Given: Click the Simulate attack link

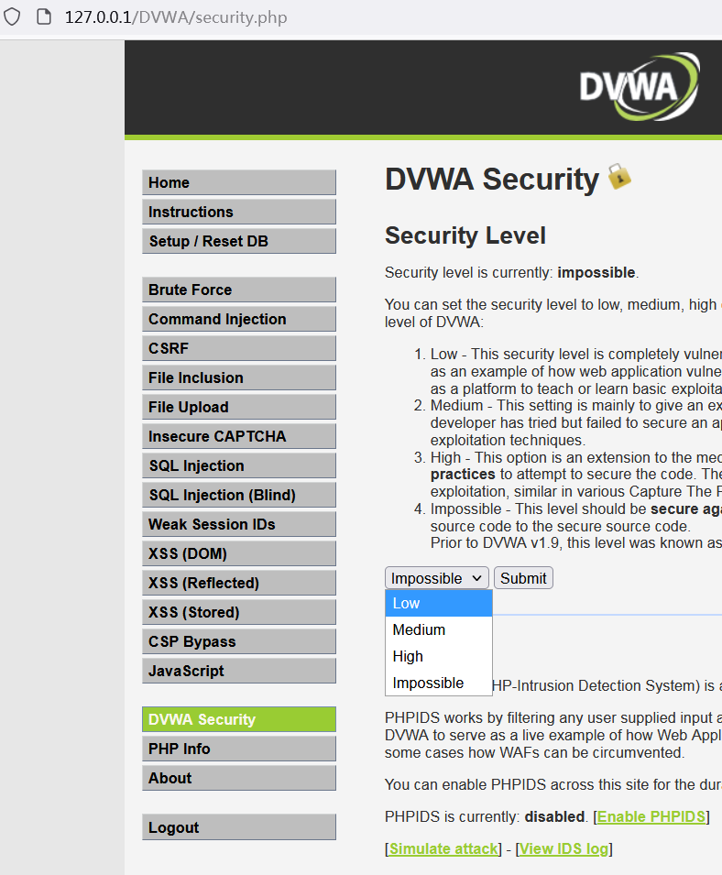Looking at the screenshot, I should [x=443, y=848].
